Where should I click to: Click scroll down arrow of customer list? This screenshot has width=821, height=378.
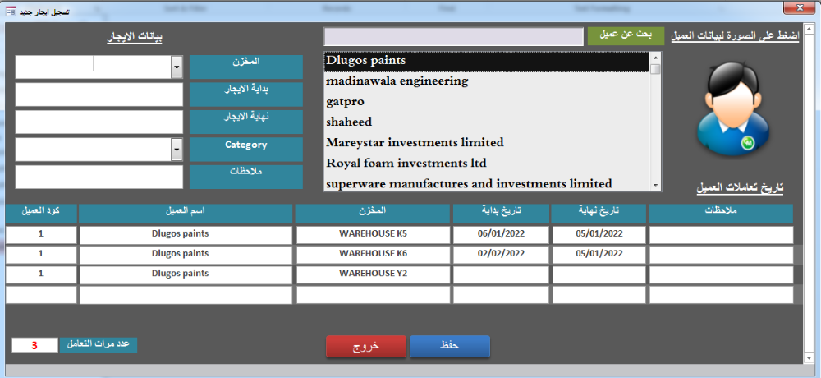655,186
